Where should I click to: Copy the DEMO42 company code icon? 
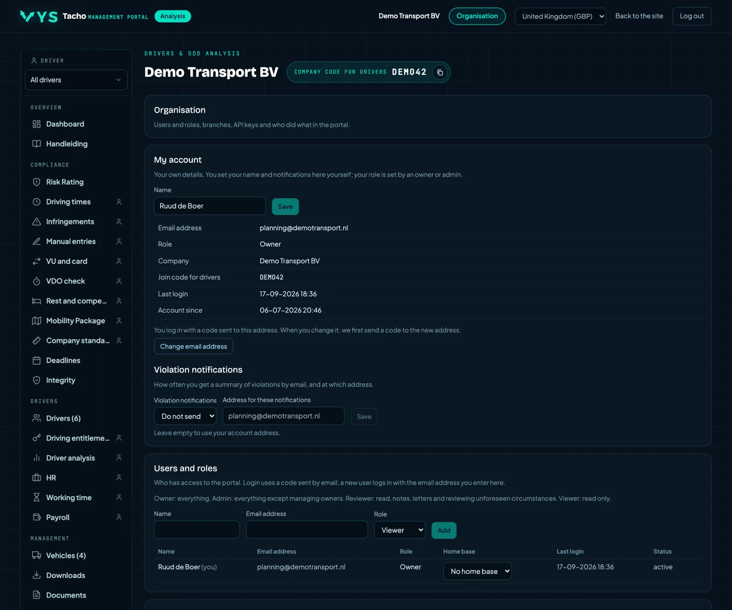click(x=440, y=72)
